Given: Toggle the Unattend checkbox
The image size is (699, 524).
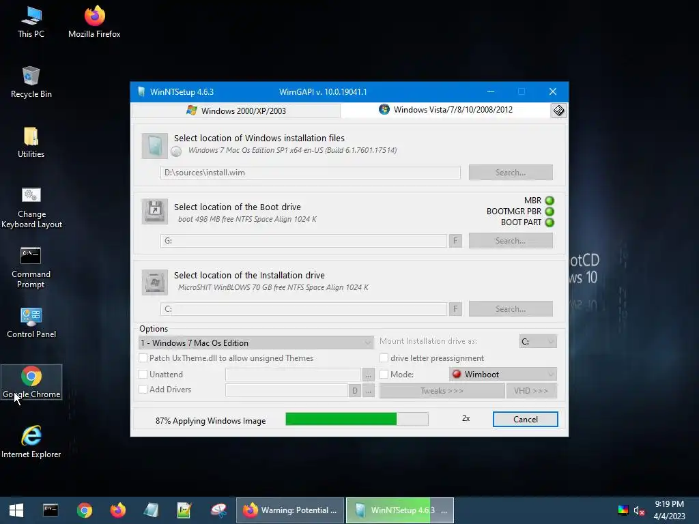Looking at the screenshot, I should [143, 375].
